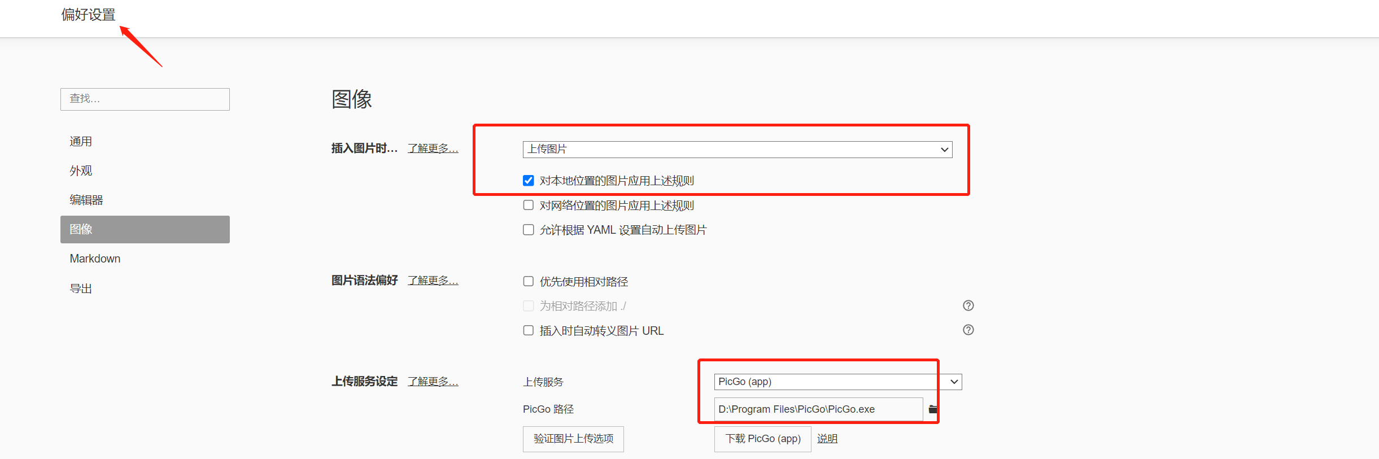Click the 下载 PicGo (app) button
The height and width of the screenshot is (459, 1379).
coord(762,439)
